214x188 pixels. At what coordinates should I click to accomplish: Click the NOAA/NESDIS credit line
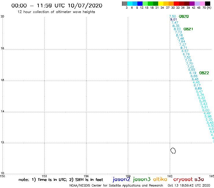[116, 185]
